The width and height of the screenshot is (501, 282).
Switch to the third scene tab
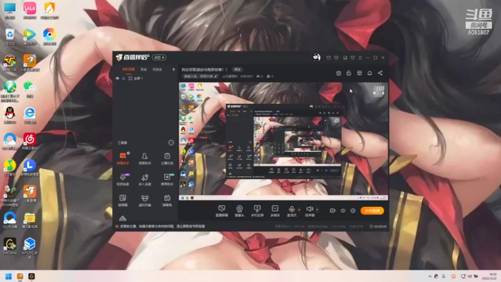tap(157, 70)
